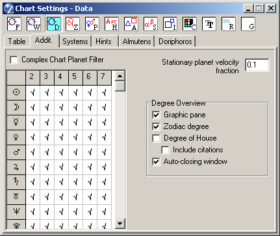Click the Mars row header symbol
This screenshot has width=280, height=236.
pyautogui.click(x=16, y=152)
